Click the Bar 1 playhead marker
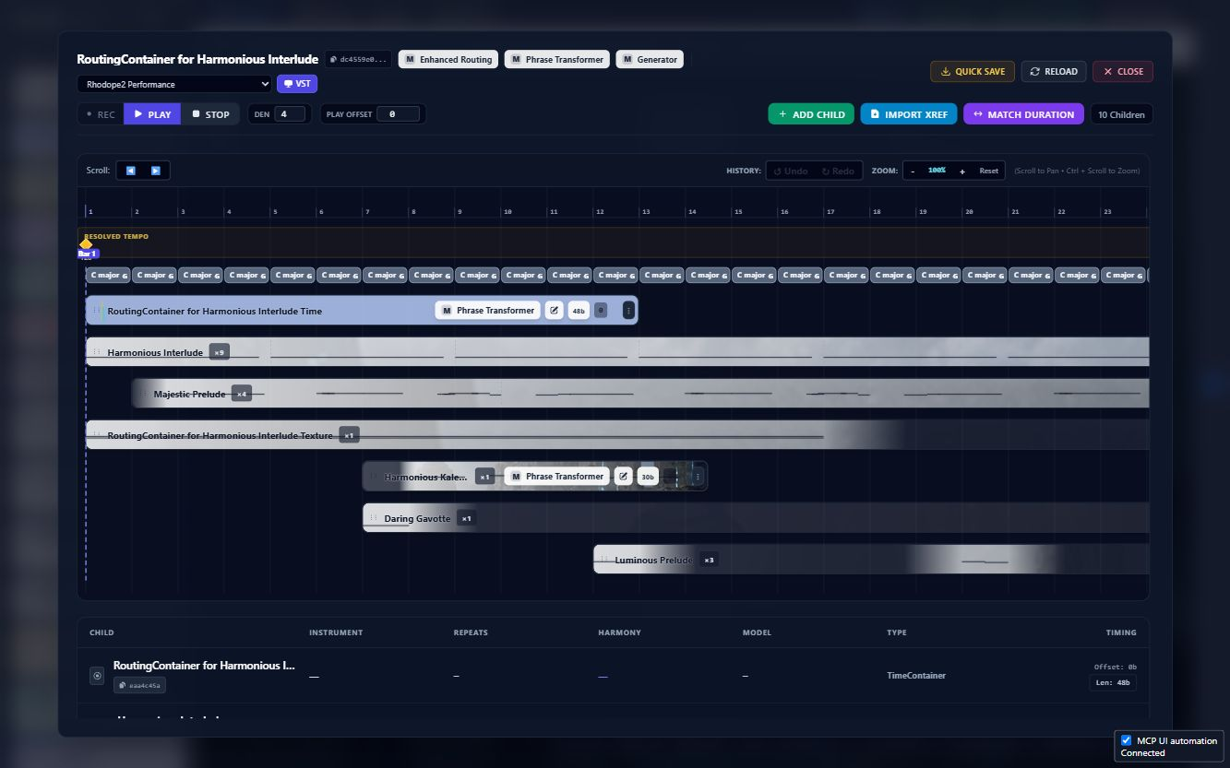1230x768 pixels. click(87, 253)
